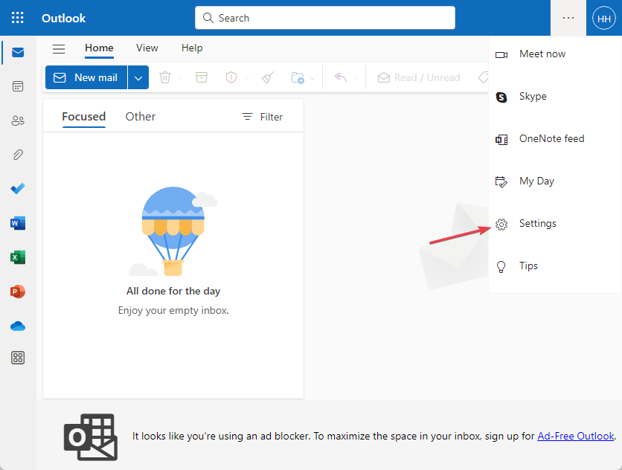Open the app launcher grid

click(x=17, y=18)
